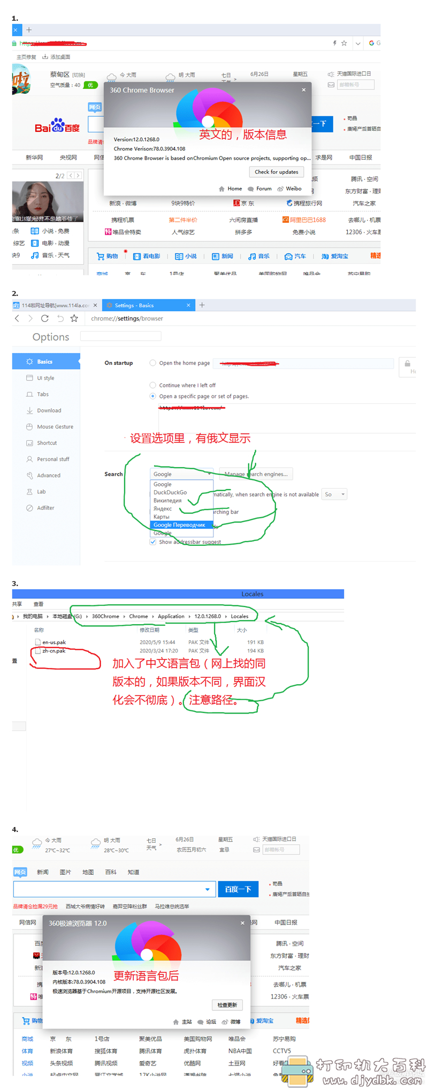Open the 携程旅行网 link
The height and width of the screenshot is (1088, 428).
tap(304, 204)
